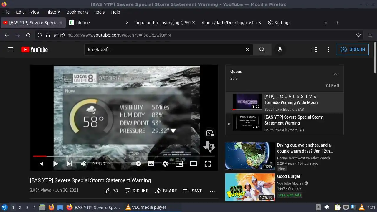Screen dimensions: 377x212
Task: Open the YouTube apps grid
Action: 314,49
